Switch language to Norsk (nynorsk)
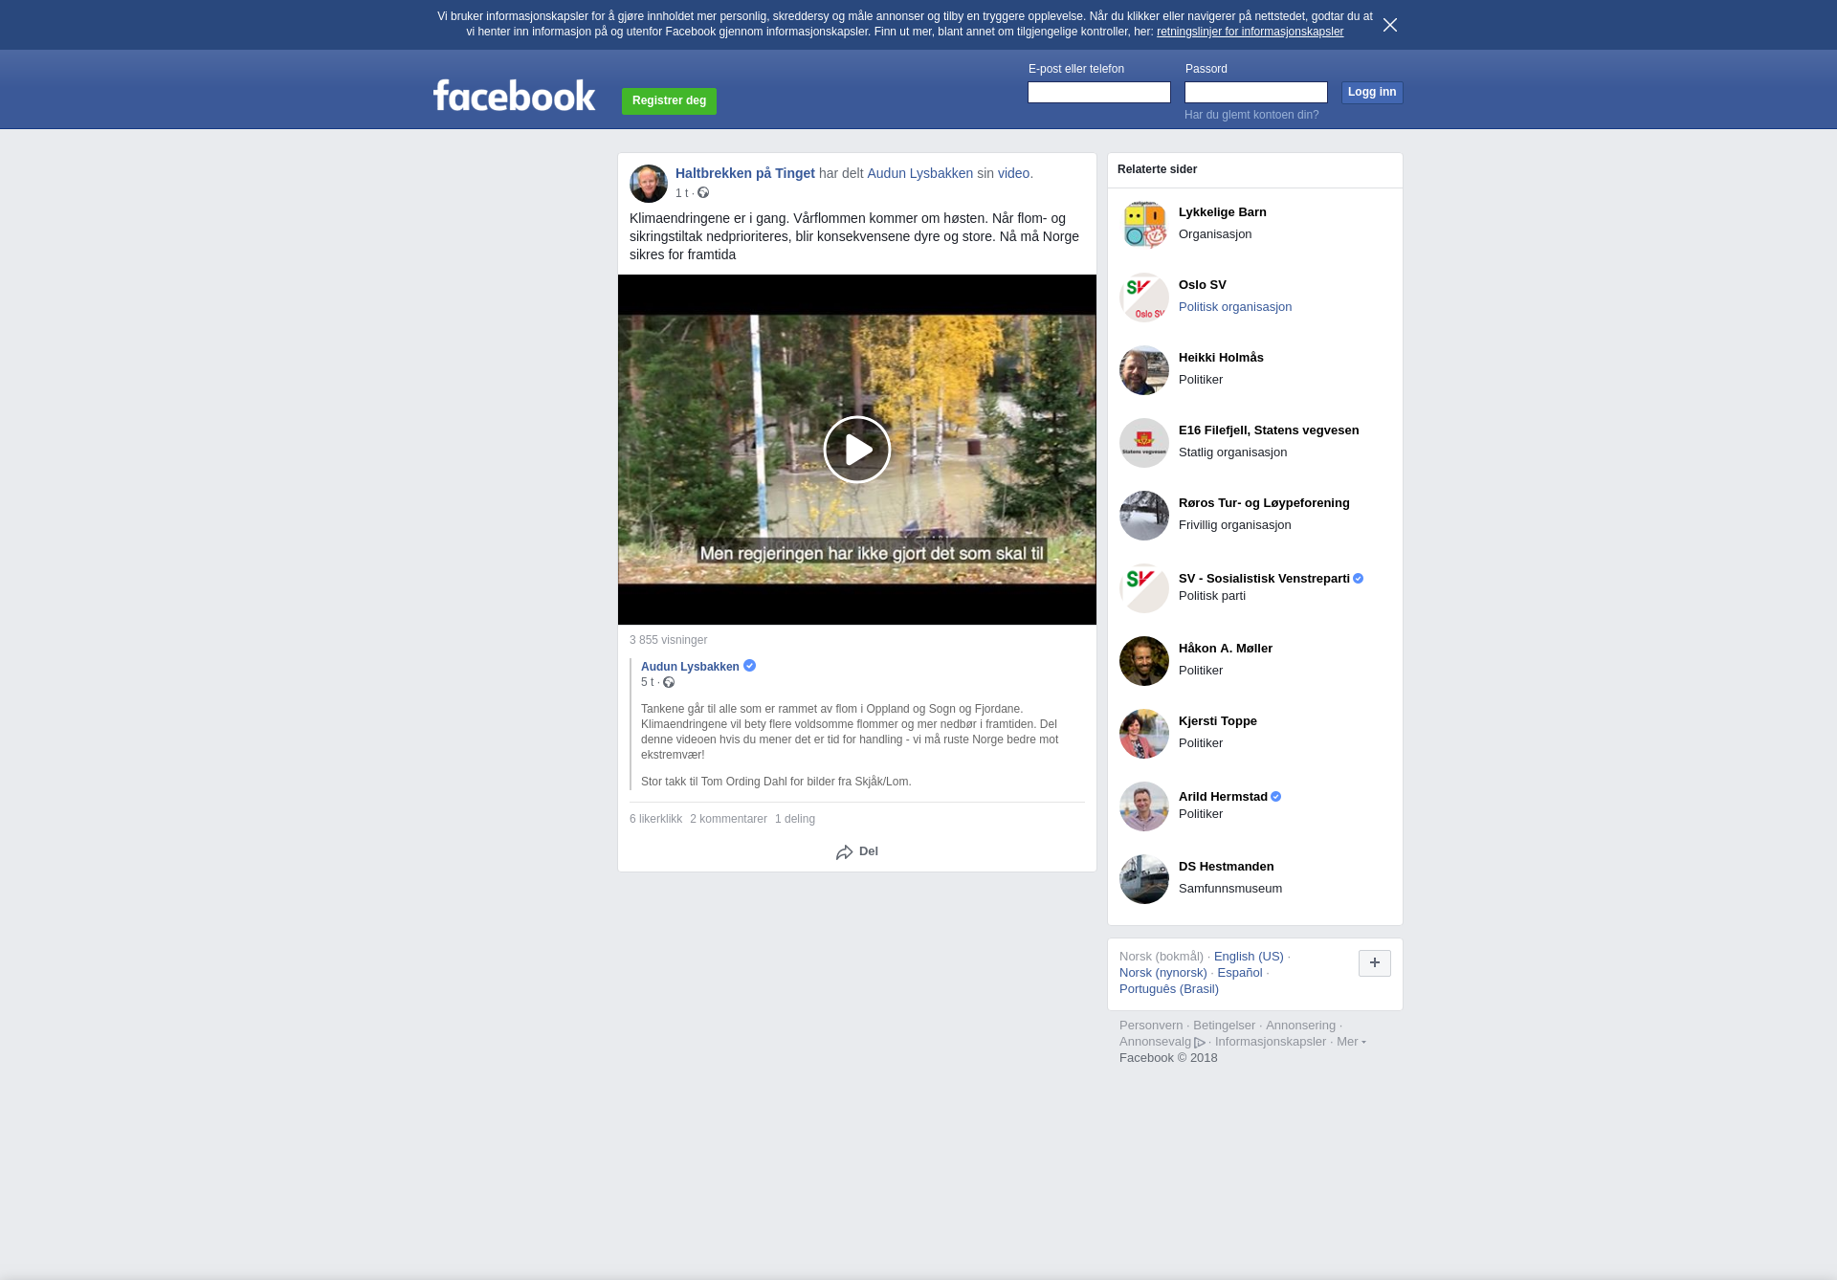Screen dimensions: 1837x1280 click(1162, 973)
